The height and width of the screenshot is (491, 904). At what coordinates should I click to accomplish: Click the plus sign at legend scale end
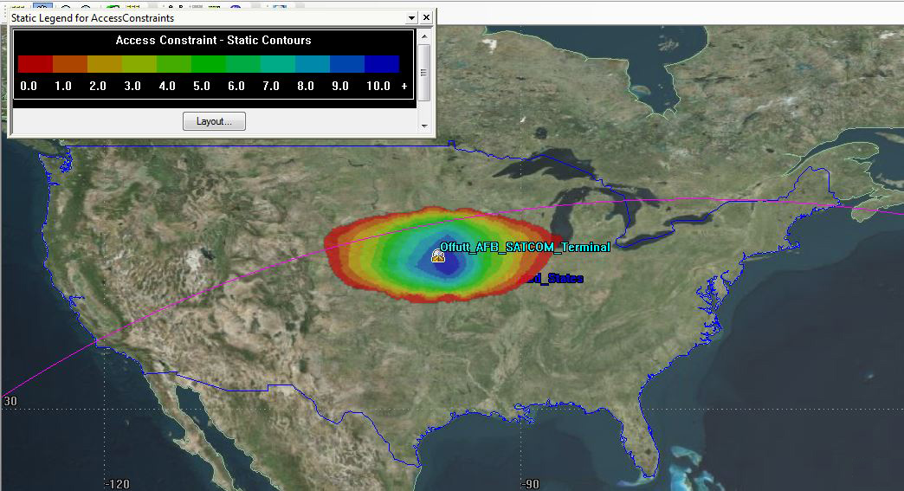404,87
